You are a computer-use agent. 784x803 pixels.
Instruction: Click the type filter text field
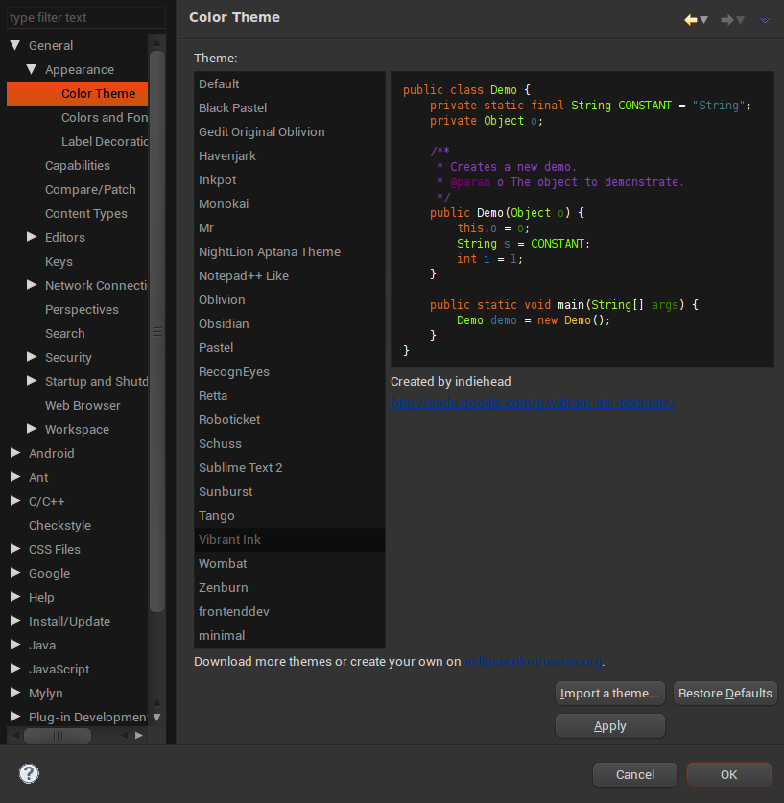pyautogui.click(x=84, y=17)
